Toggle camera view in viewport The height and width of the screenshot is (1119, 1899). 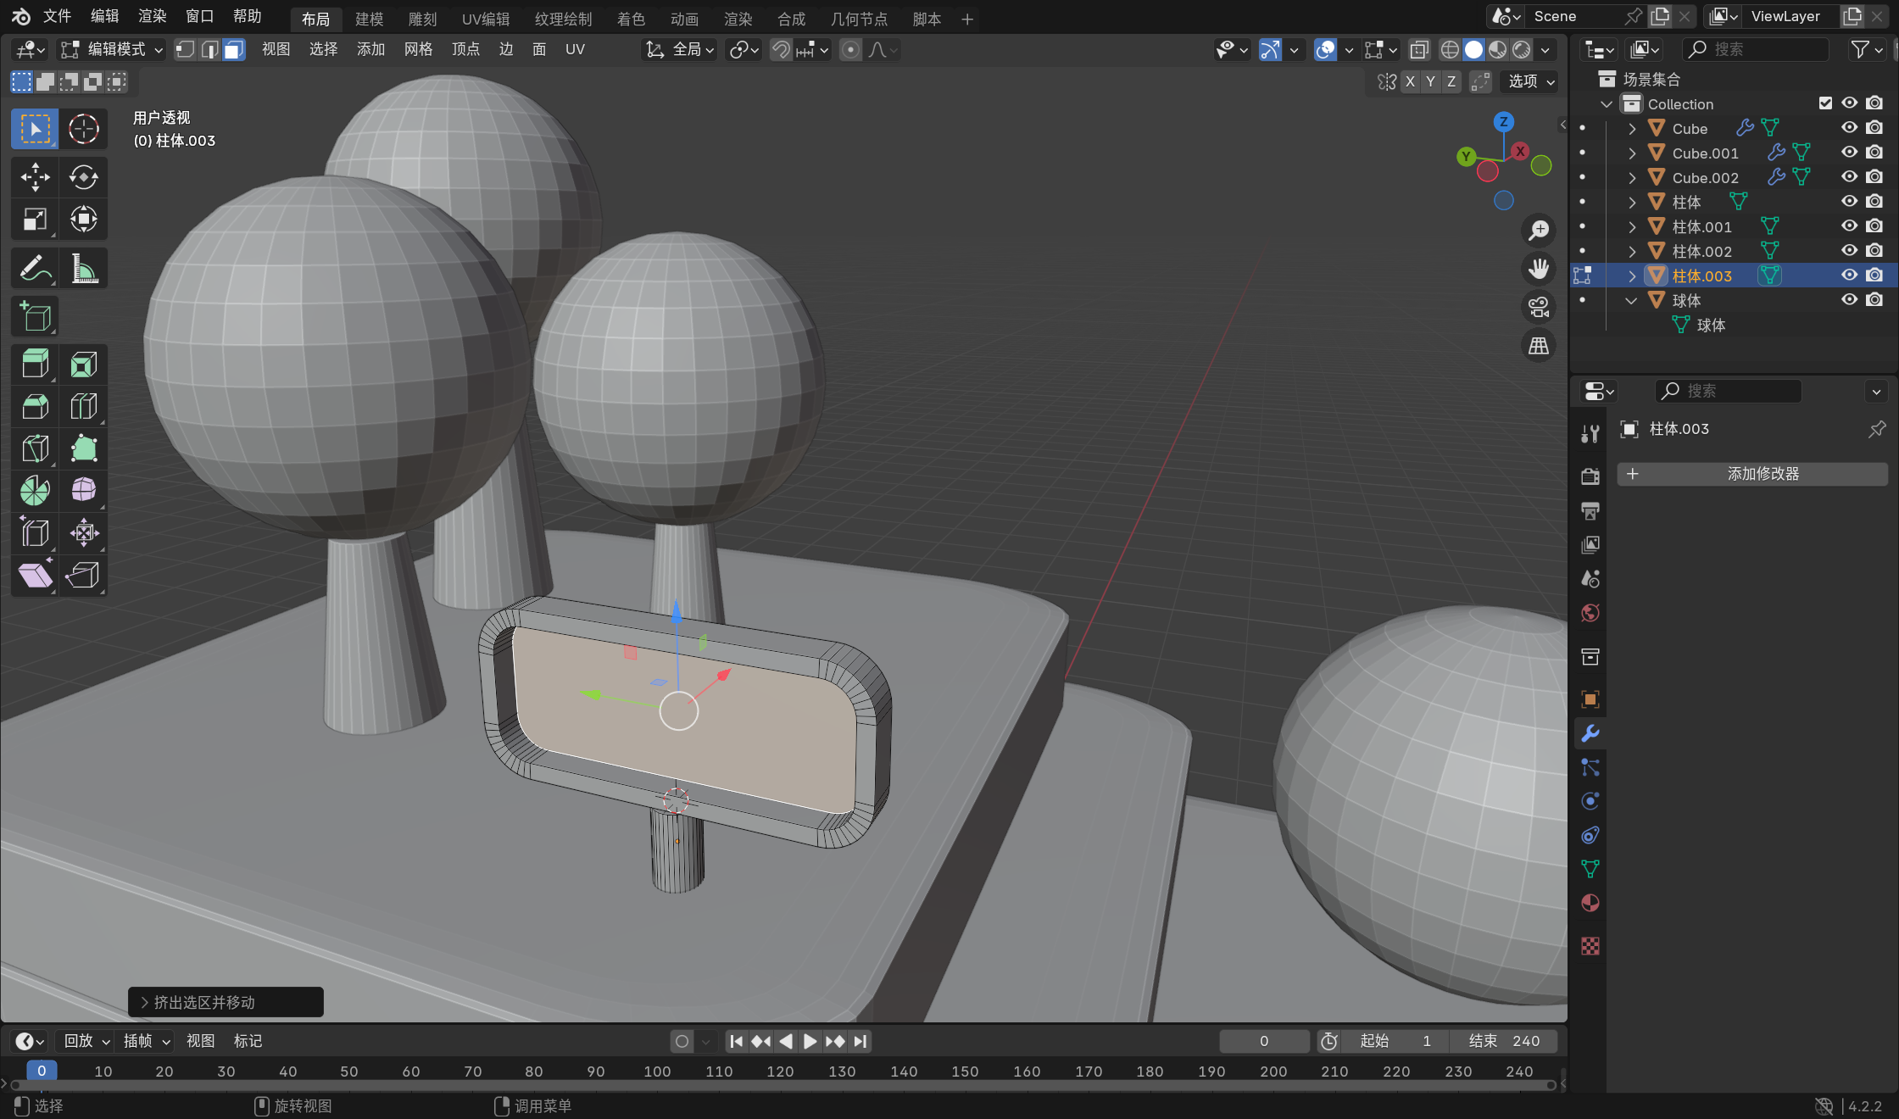[1538, 307]
